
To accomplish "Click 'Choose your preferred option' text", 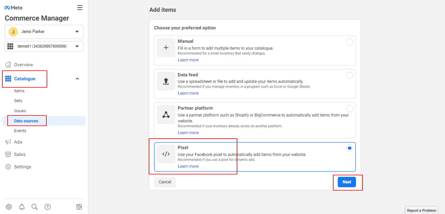I will [x=185, y=28].
